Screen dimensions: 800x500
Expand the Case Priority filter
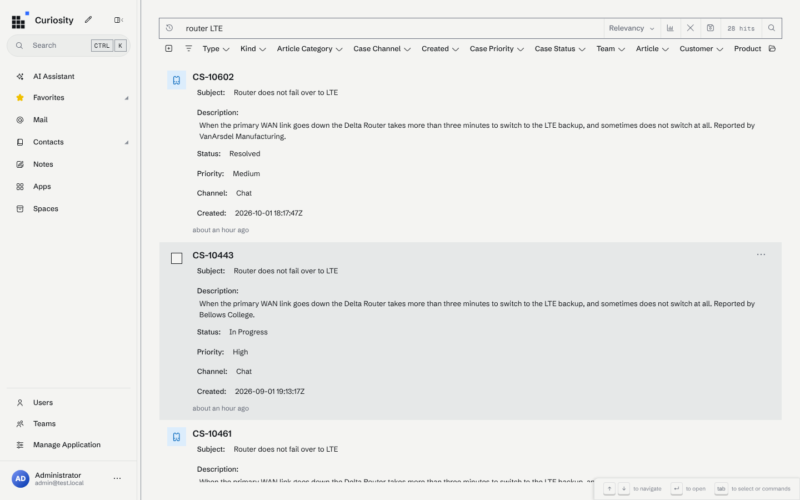pos(497,49)
